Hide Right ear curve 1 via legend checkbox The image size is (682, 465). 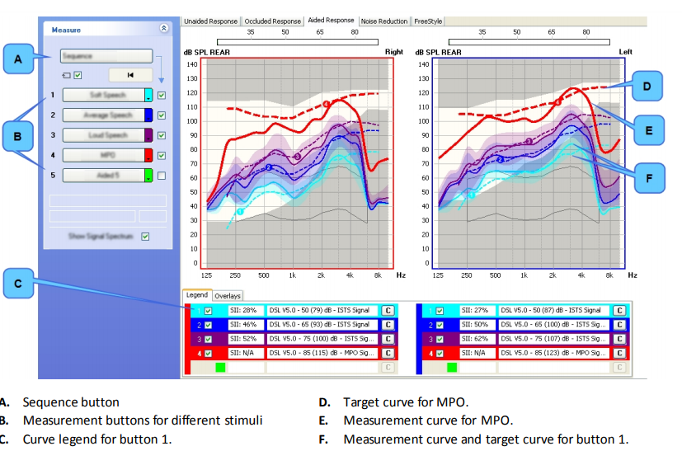tap(209, 311)
